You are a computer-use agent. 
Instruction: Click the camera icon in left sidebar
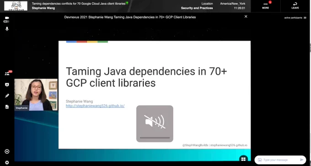coord(7,18)
